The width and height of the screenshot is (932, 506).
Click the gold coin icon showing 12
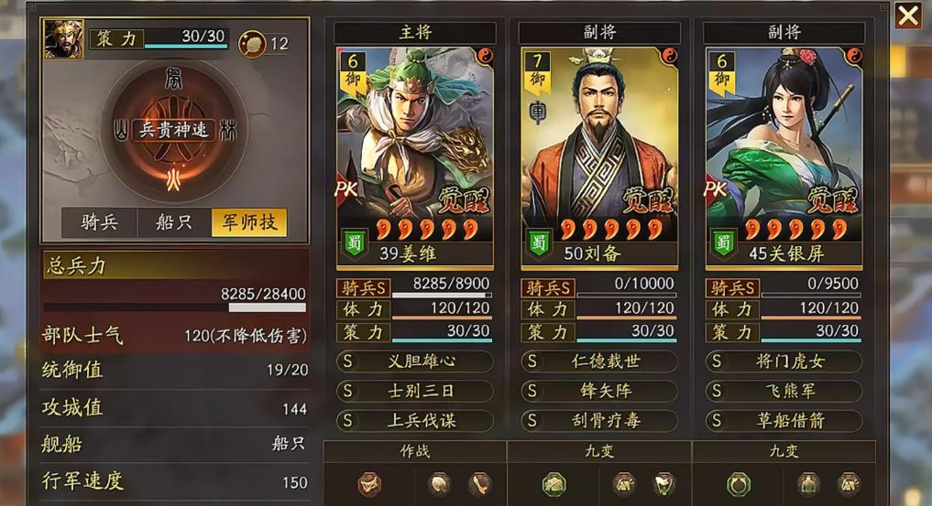click(252, 43)
